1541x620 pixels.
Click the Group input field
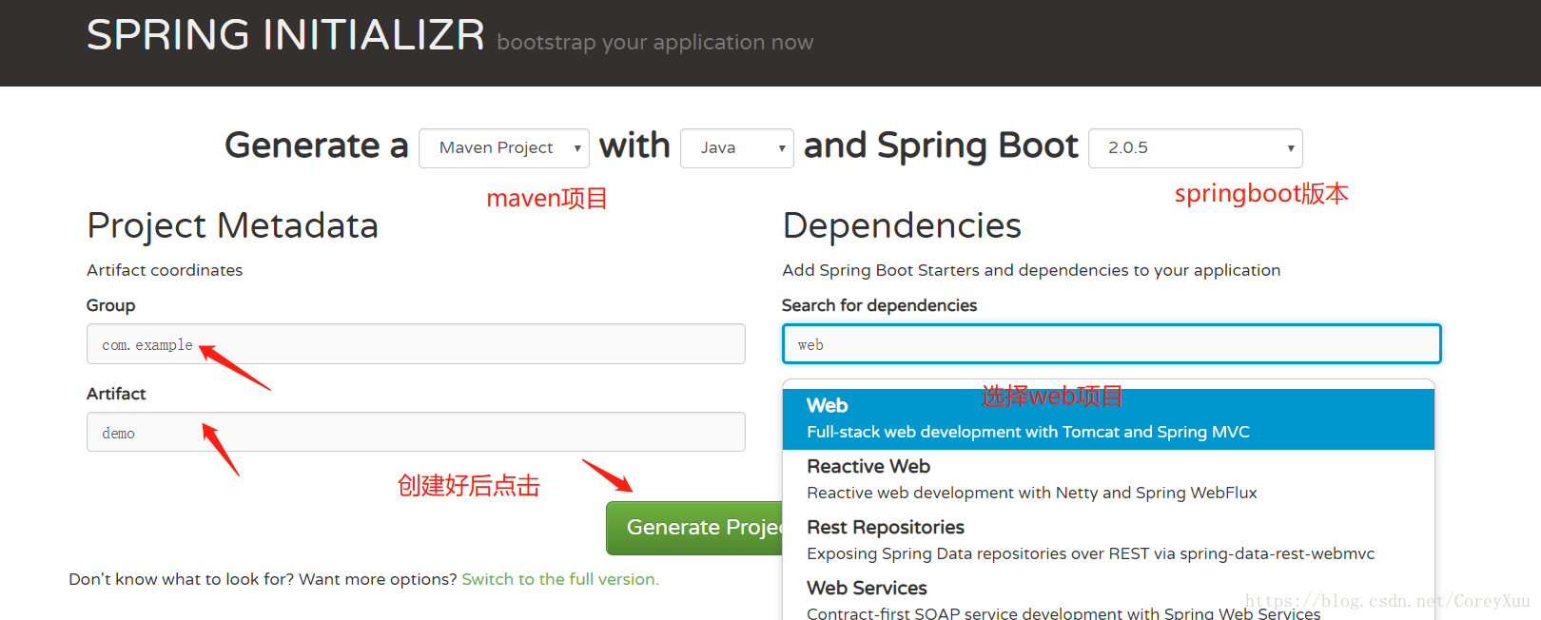[416, 344]
